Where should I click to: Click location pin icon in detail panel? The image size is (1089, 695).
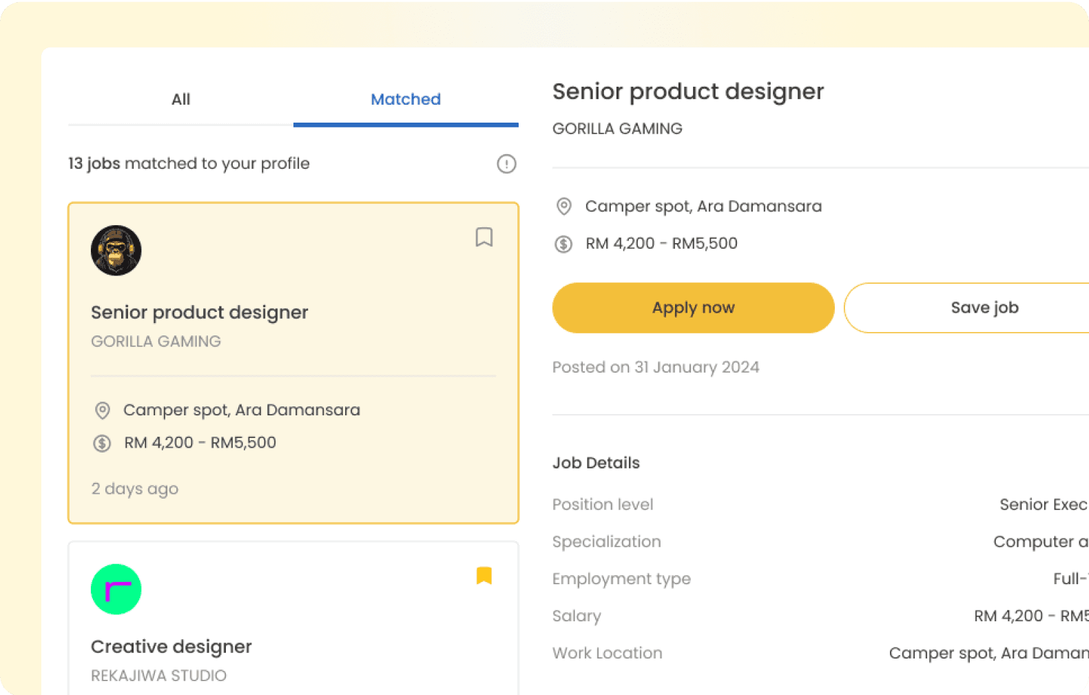563,207
